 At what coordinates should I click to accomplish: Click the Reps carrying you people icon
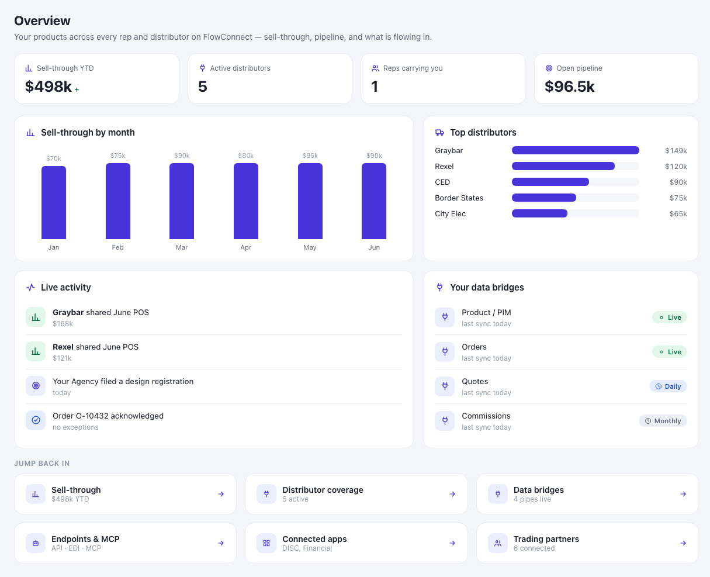(375, 68)
